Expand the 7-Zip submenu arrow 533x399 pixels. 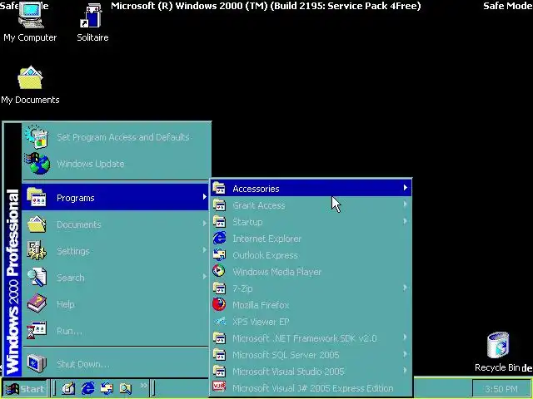pos(405,288)
